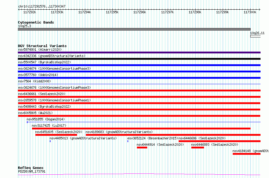Click nsv6446686 (Sedlazeck2020) label
This screenshot has width=269, height=178.
click(x=202, y=138)
